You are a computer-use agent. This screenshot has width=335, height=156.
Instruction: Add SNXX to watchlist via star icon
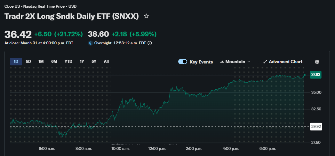[x=146, y=16]
